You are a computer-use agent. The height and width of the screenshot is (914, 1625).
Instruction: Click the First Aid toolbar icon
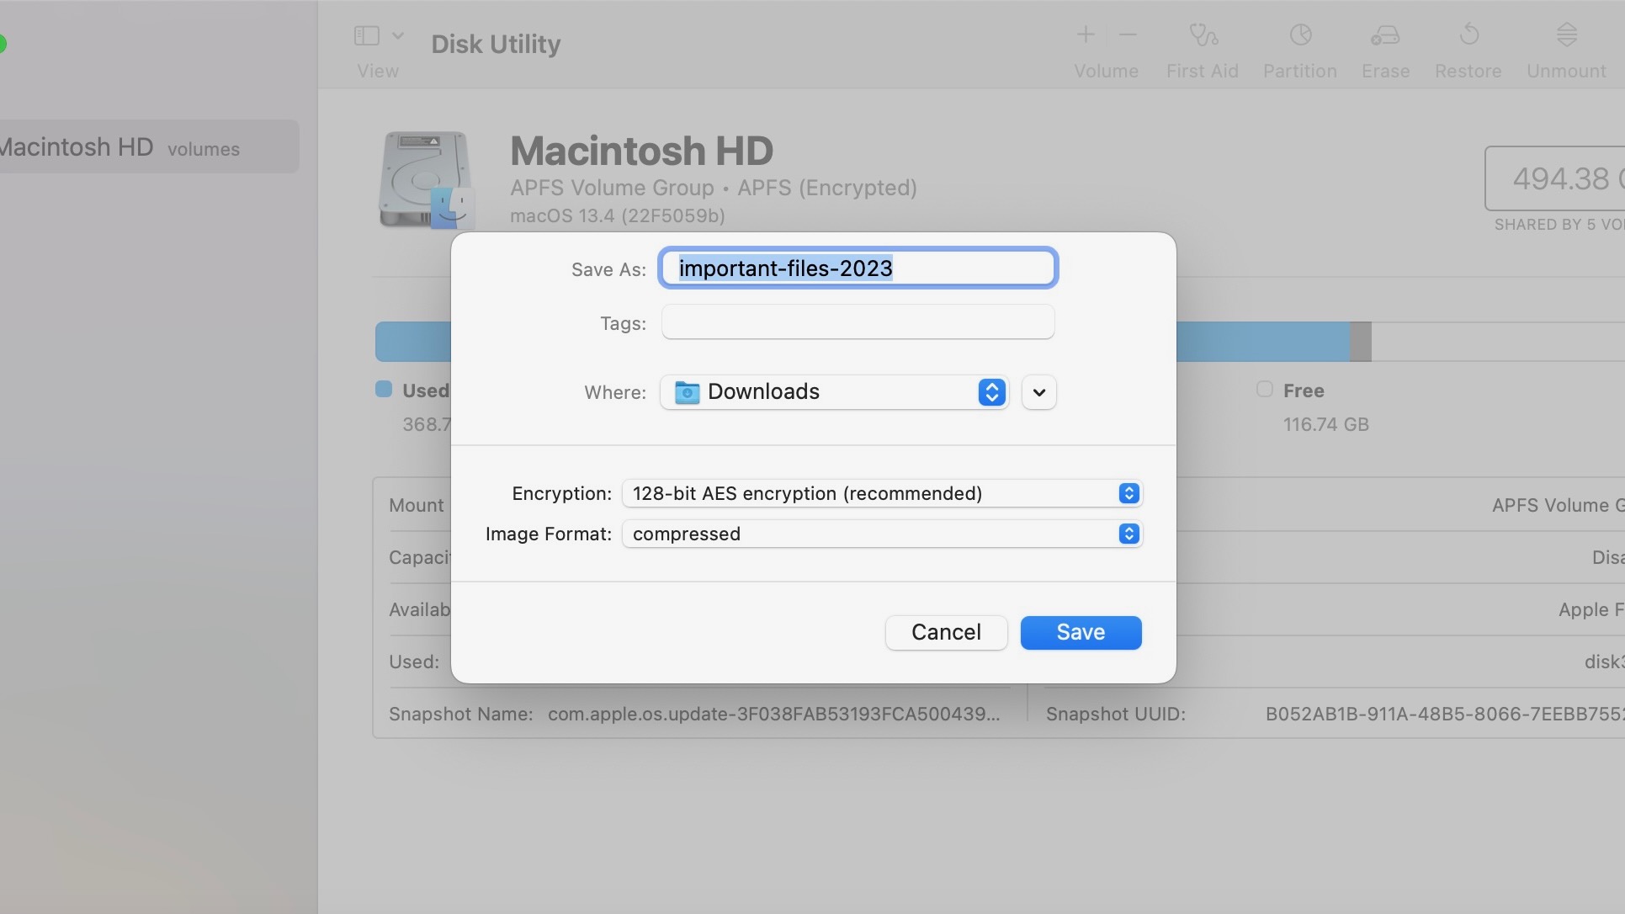(x=1203, y=34)
